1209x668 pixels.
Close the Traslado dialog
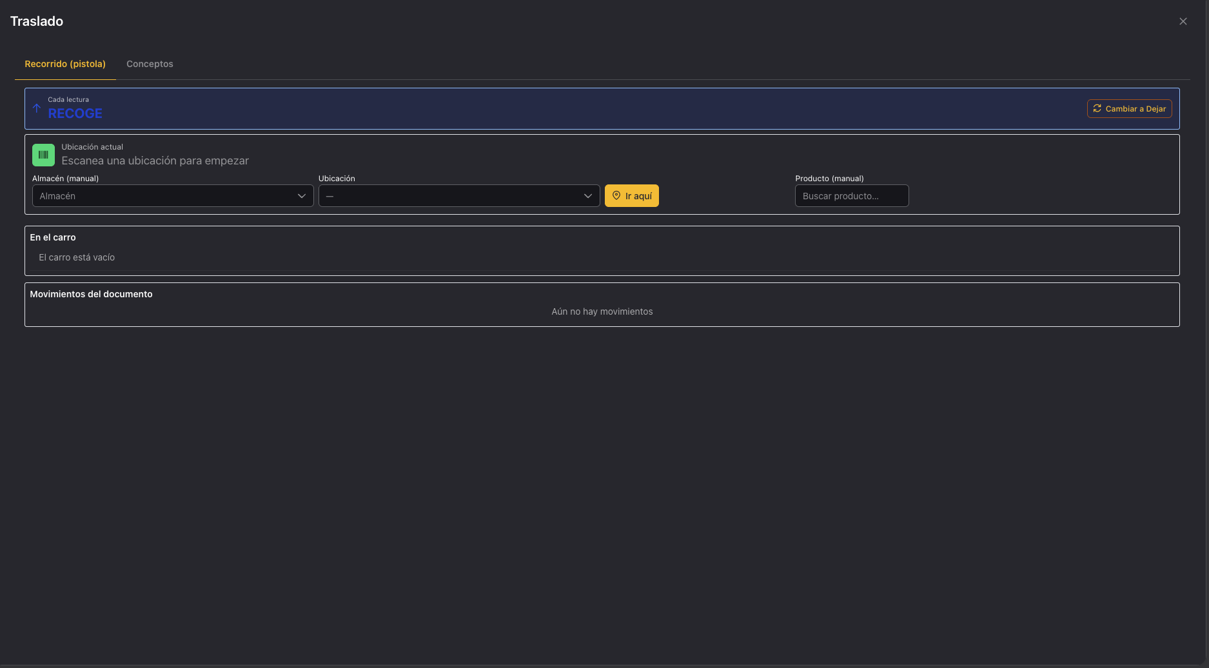[1183, 21]
